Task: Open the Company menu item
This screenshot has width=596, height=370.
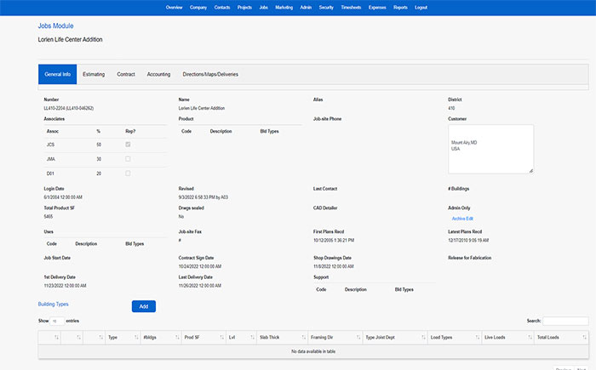Action: coord(198,7)
